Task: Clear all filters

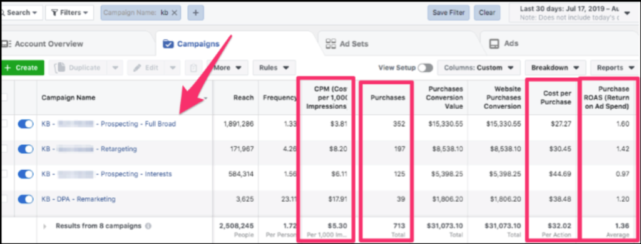Action: pos(487,12)
